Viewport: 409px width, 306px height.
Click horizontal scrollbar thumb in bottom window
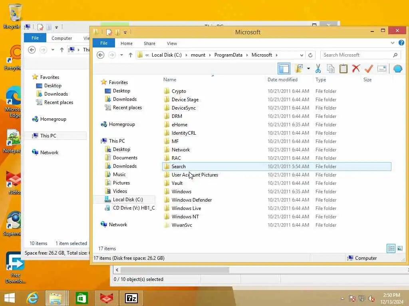(175, 270)
